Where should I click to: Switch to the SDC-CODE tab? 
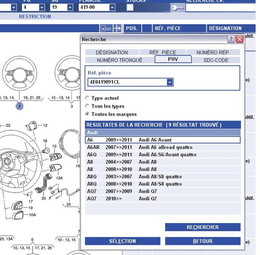pos(215,60)
